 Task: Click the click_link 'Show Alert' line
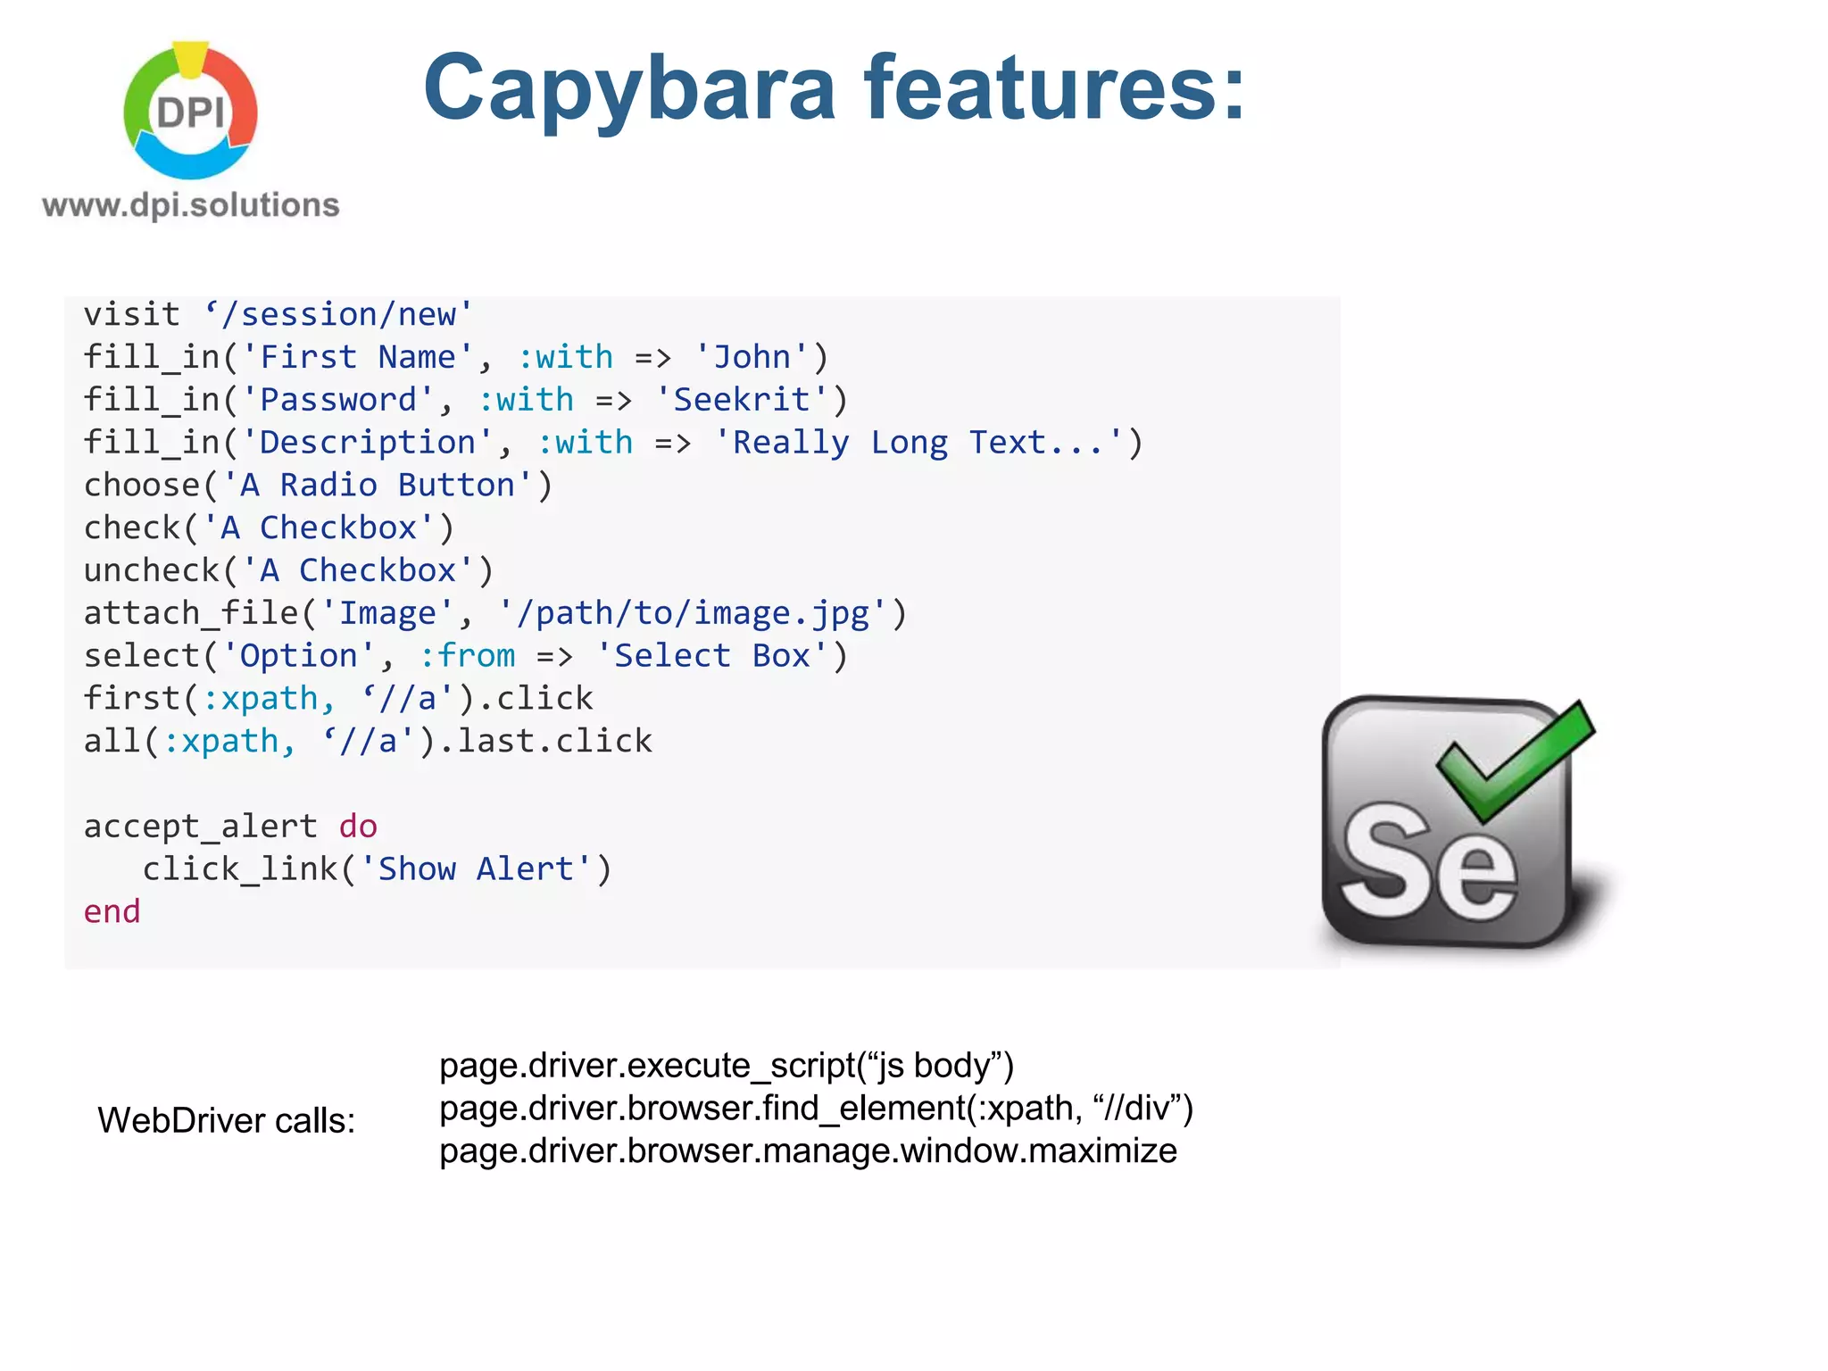click(x=377, y=869)
